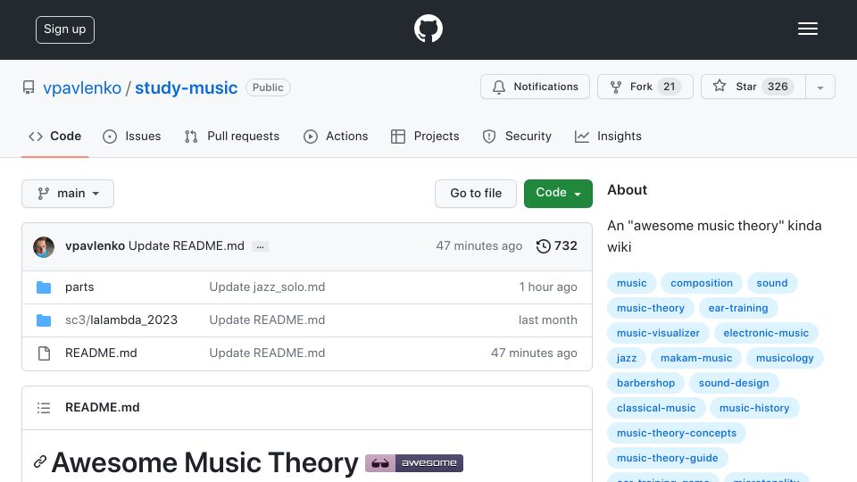This screenshot has width=857, height=482.
Task: Open the README.md file row commit message
Action: pyautogui.click(x=267, y=353)
